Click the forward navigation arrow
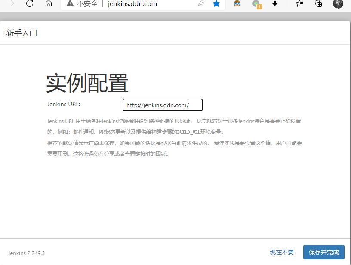Viewport: 351px width, 265px height. pos(10,3)
